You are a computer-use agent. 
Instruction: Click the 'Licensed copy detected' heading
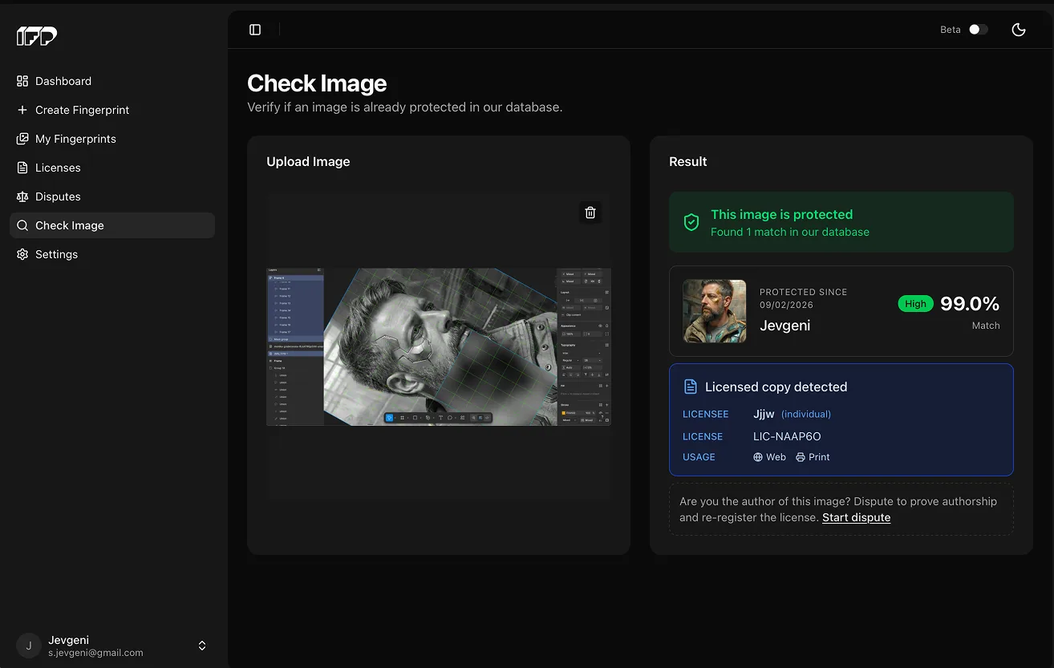point(776,387)
